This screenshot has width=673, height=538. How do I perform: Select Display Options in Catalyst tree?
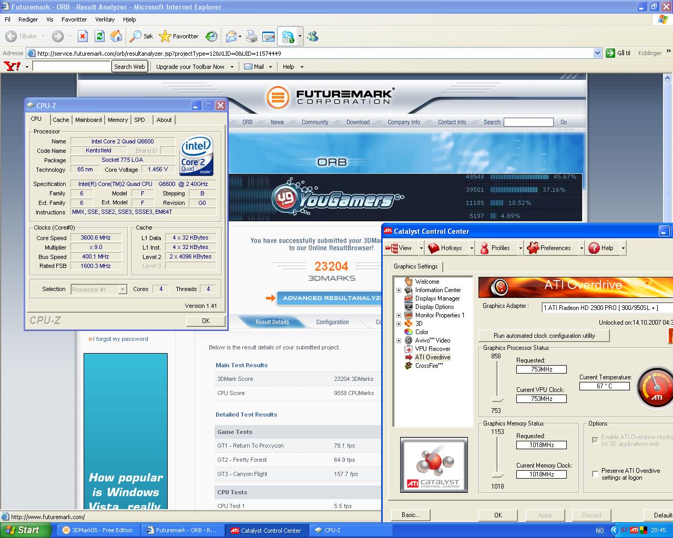point(434,307)
